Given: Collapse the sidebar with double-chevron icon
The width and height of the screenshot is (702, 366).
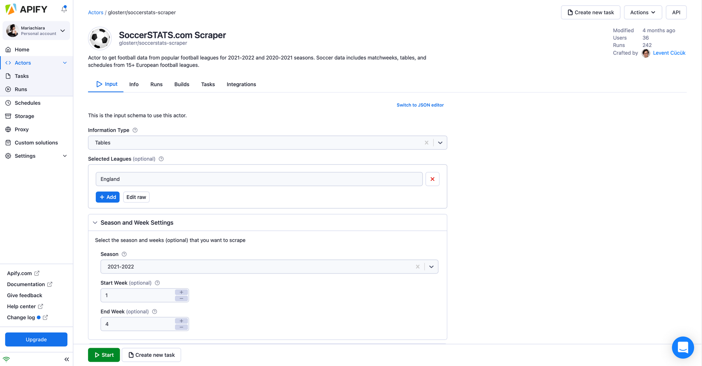Looking at the screenshot, I should pyautogui.click(x=67, y=359).
